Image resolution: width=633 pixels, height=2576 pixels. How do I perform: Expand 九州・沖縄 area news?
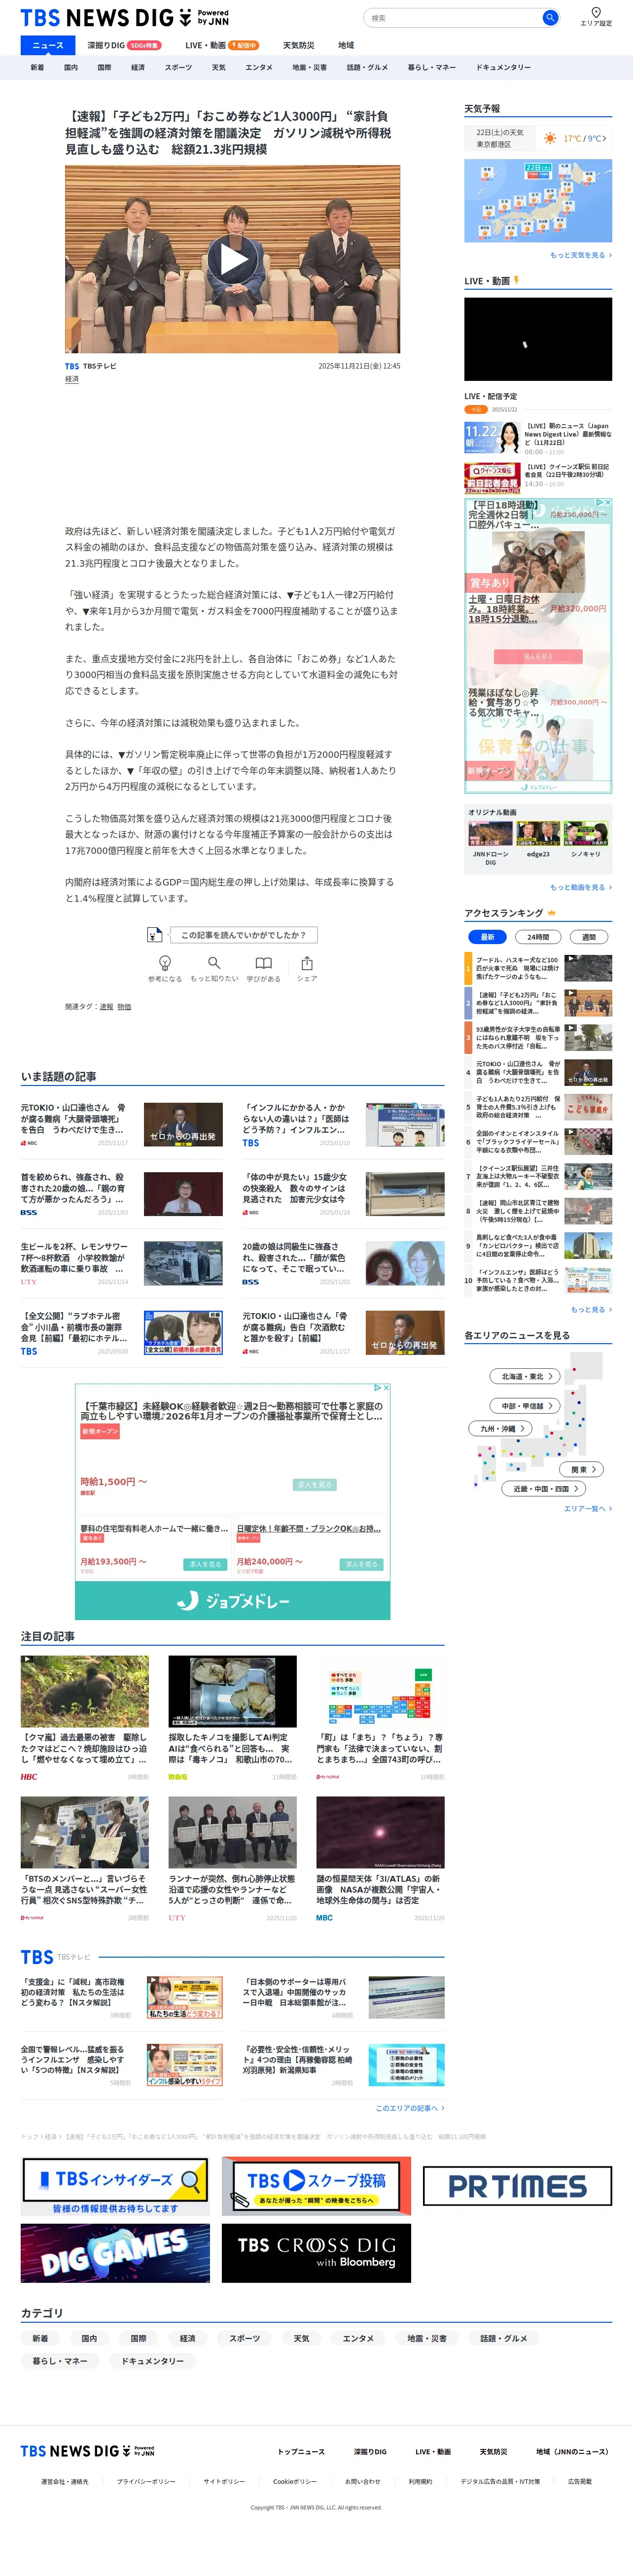(501, 1428)
